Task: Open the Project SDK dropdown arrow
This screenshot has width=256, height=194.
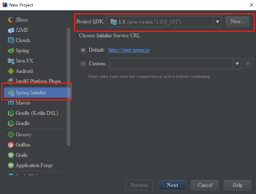Action: click(x=217, y=22)
